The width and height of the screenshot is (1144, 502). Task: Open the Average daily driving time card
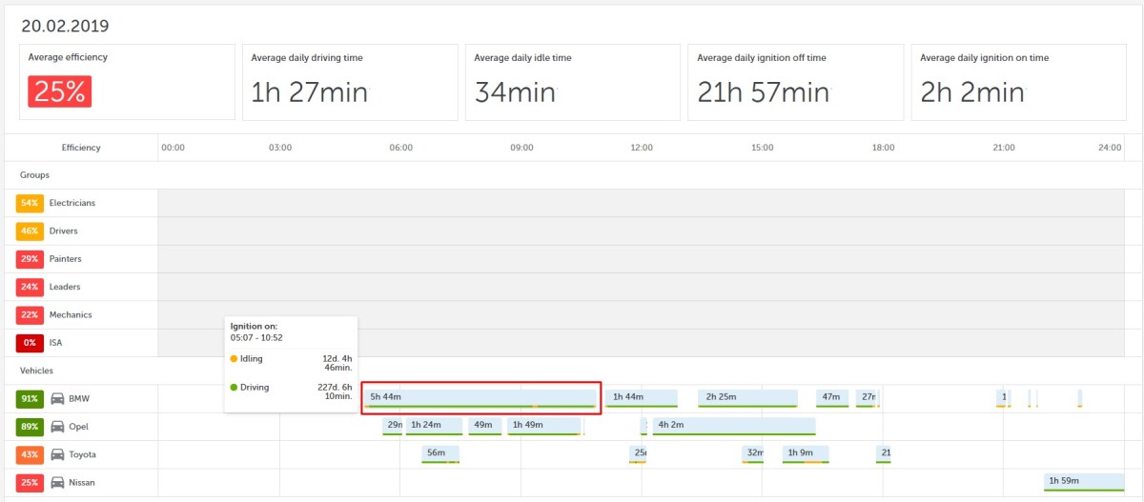(350, 82)
